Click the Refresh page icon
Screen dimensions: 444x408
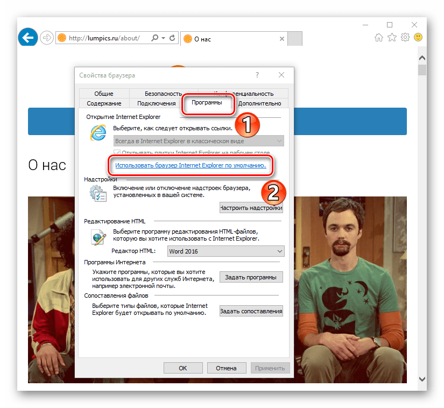point(172,38)
